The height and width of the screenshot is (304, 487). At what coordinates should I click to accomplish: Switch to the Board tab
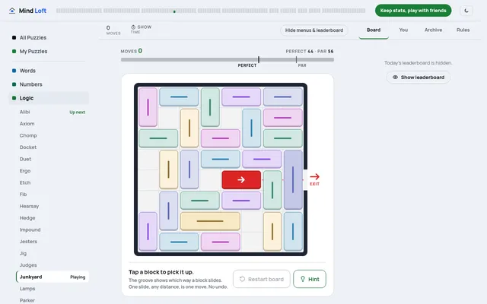click(374, 30)
